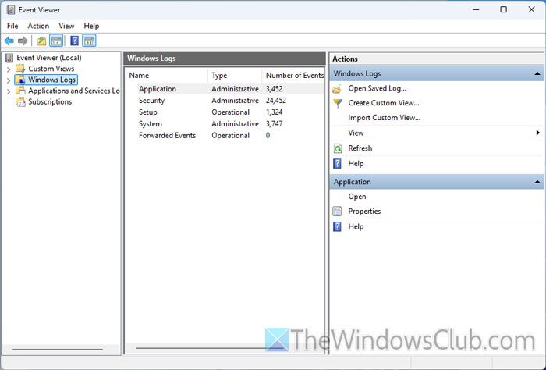Click the Windows Logs folder icon in tree

[20, 80]
